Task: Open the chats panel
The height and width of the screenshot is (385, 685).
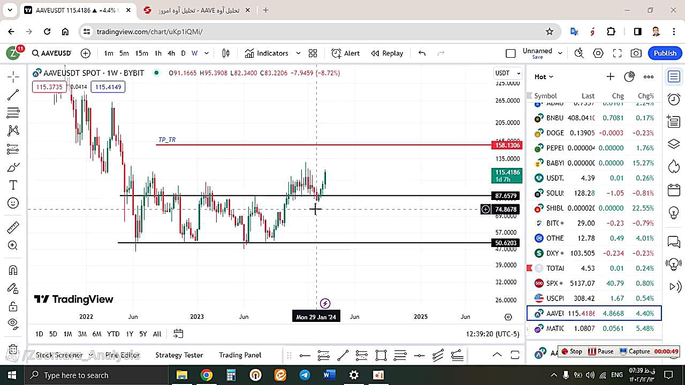Action: tap(674, 242)
